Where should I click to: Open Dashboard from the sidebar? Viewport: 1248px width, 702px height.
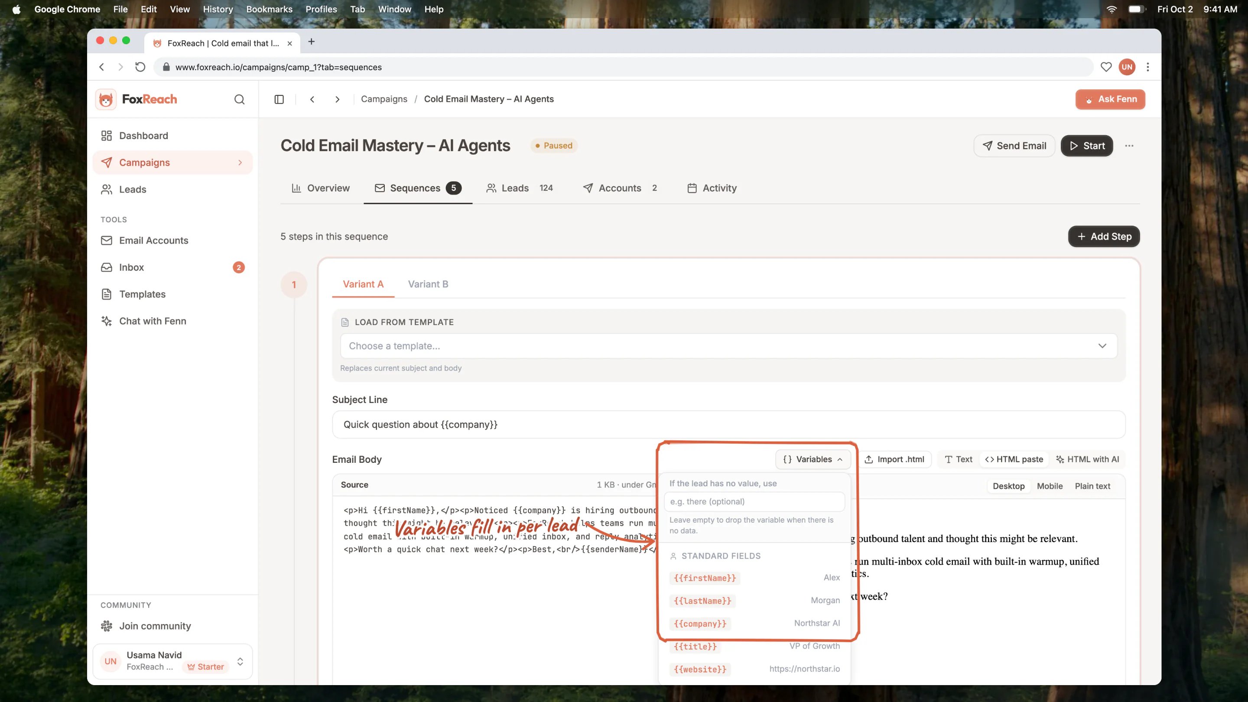[172, 136]
